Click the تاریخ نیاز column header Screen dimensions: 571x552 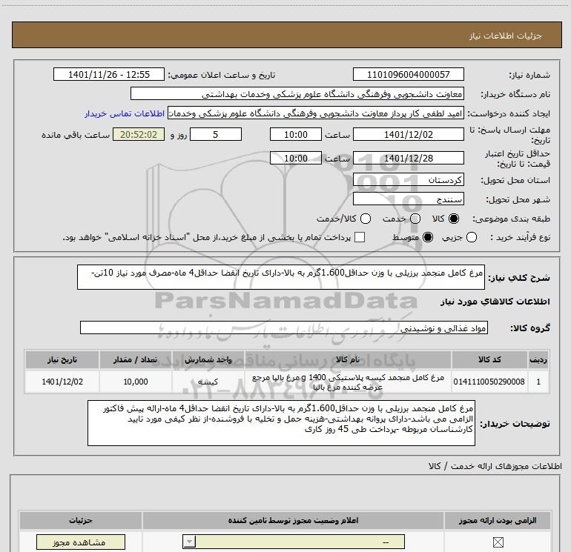[62, 359]
